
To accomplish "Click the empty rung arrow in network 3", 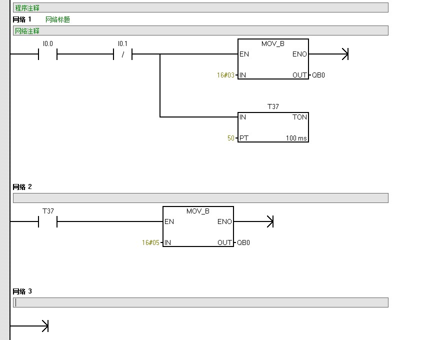I will (44, 326).
